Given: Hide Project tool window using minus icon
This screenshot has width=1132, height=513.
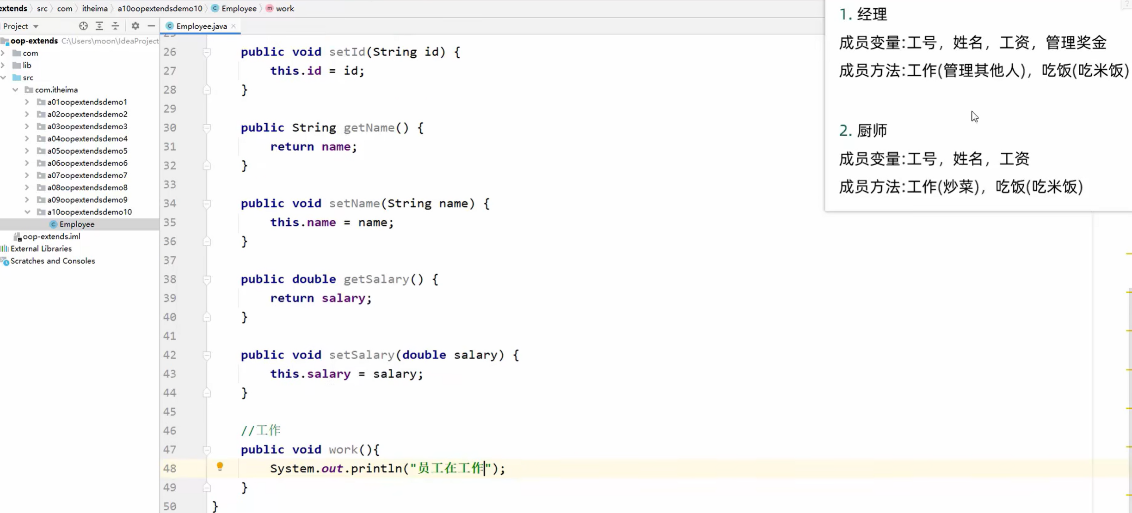Looking at the screenshot, I should pyautogui.click(x=151, y=26).
